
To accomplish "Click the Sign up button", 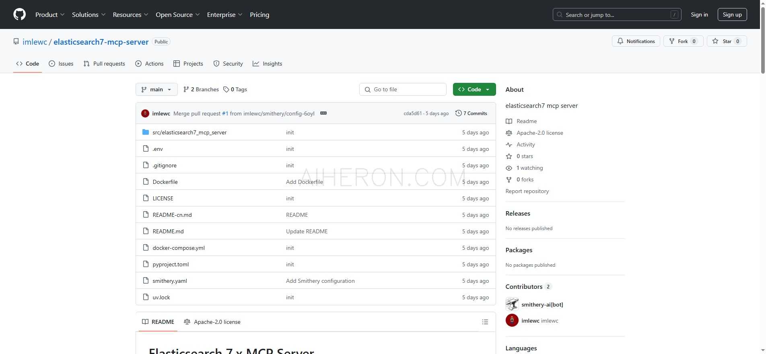I will click(732, 14).
